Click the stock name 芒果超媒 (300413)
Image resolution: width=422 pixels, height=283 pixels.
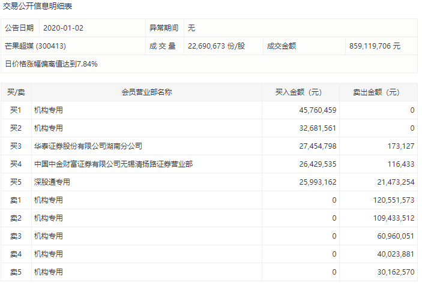pos(35,46)
